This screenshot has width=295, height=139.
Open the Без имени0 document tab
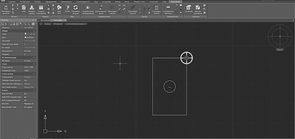tap(45, 20)
